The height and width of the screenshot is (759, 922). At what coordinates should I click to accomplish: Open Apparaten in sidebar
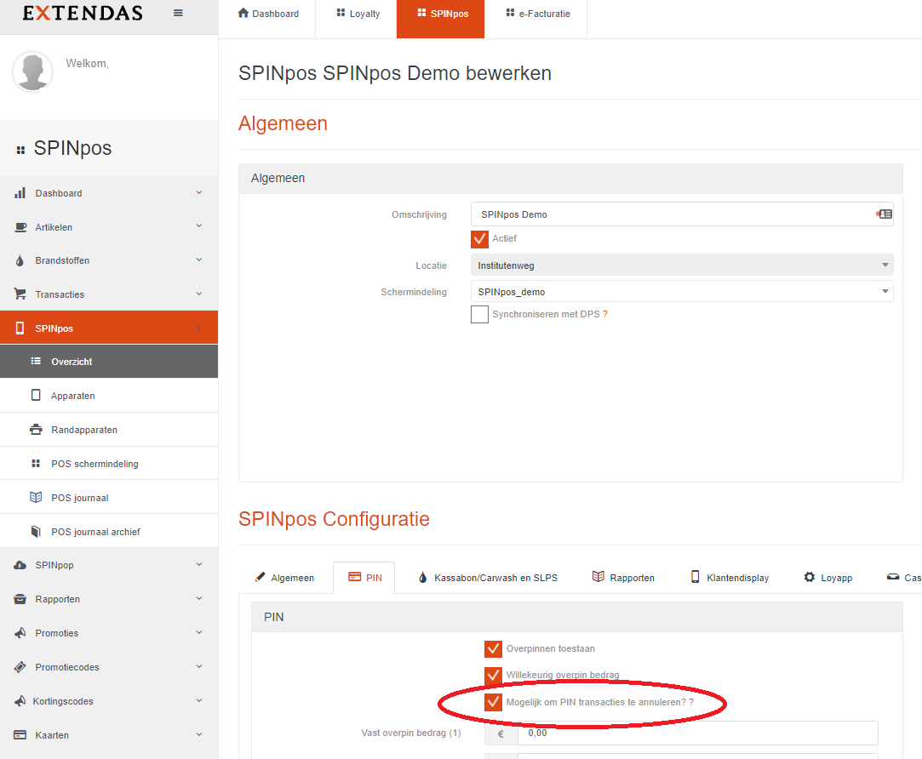click(109, 396)
